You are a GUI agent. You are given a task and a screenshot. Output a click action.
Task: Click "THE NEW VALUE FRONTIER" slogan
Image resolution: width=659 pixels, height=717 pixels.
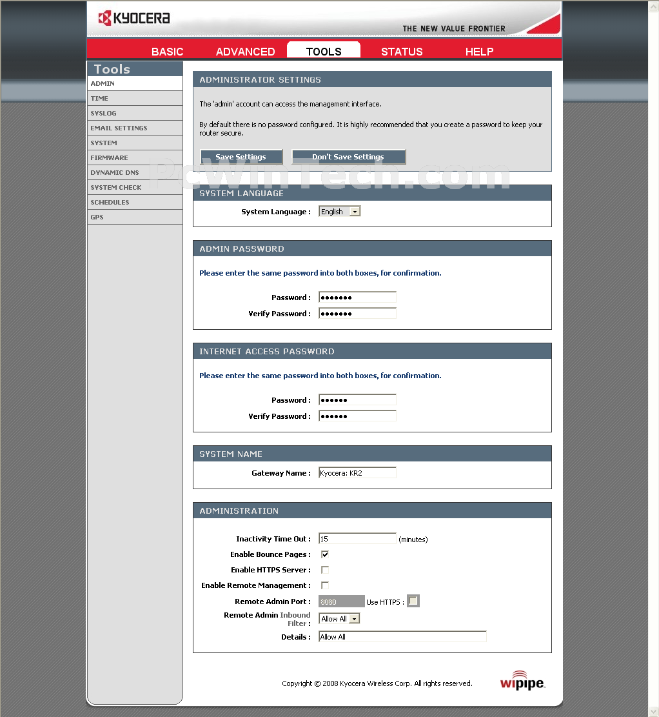(x=454, y=28)
